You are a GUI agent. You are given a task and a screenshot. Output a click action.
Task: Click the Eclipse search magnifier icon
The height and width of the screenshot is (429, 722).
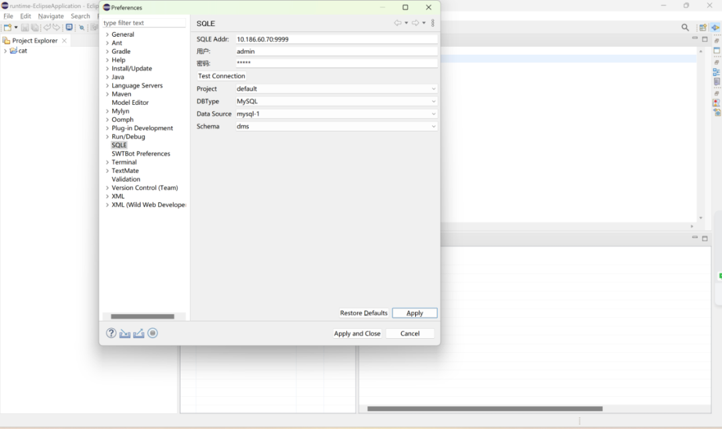[685, 27]
